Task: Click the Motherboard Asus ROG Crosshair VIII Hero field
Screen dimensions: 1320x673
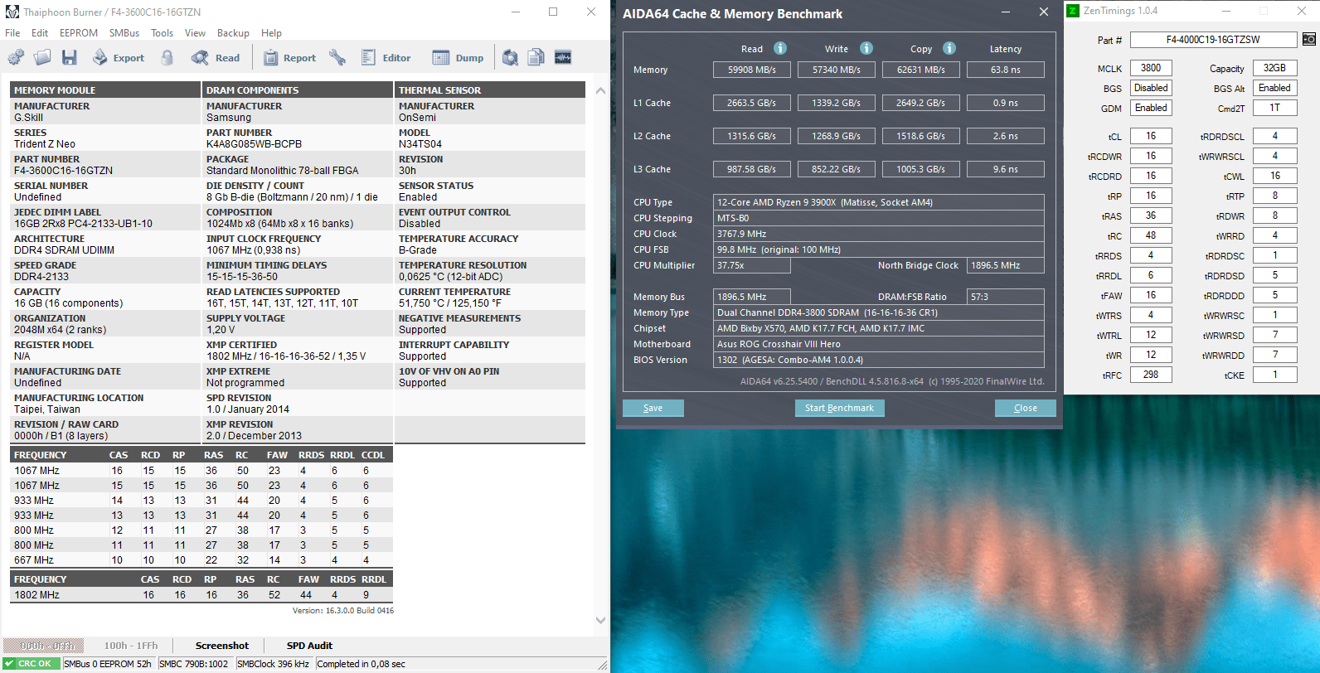Action: 879,344
